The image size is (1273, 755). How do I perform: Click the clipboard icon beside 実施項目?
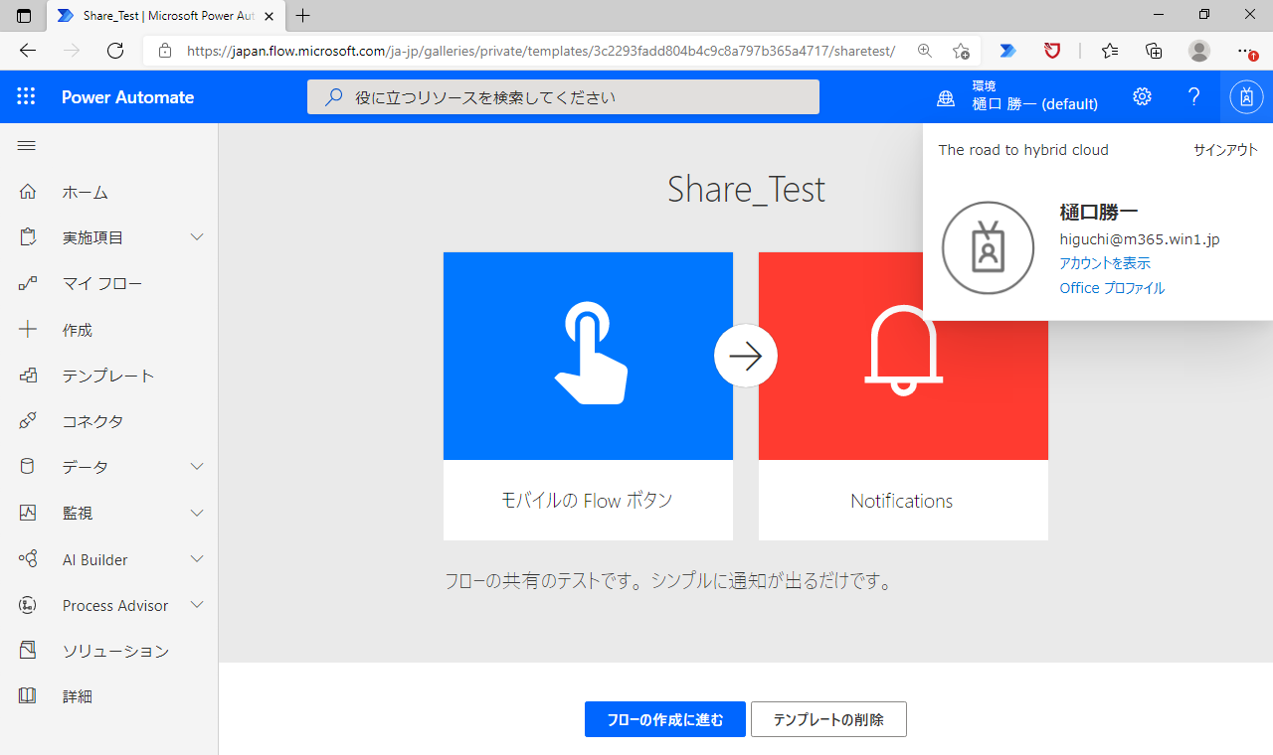[x=28, y=237]
